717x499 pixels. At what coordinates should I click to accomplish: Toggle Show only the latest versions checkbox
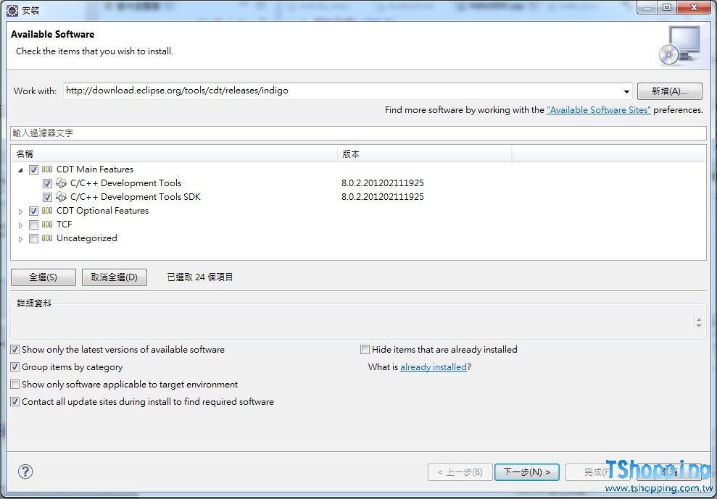coord(15,350)
